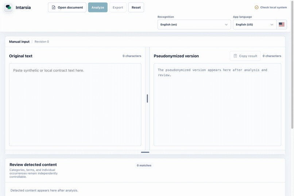Click the Original text heading
This screenshot has height=196, width=294.
pyautogui.click(x=21, y=56)
